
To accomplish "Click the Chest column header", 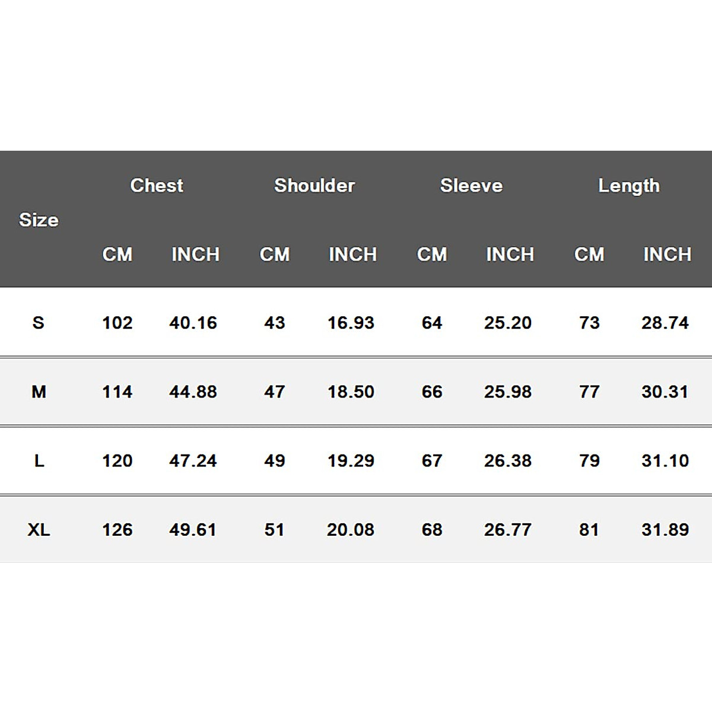I will click(157, 186).
